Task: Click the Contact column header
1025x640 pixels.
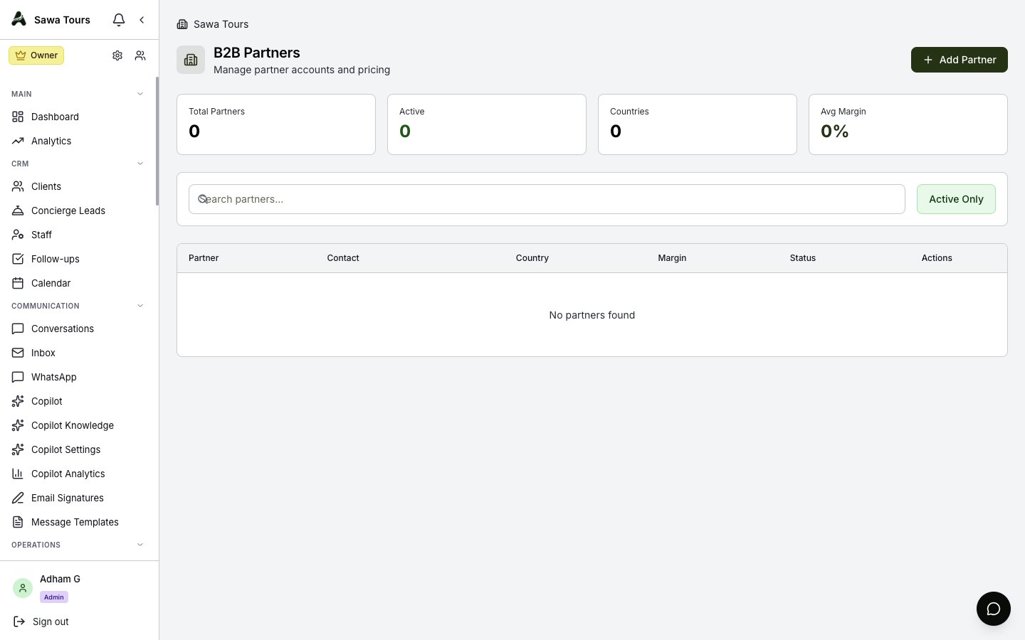Action: point(343,258)
